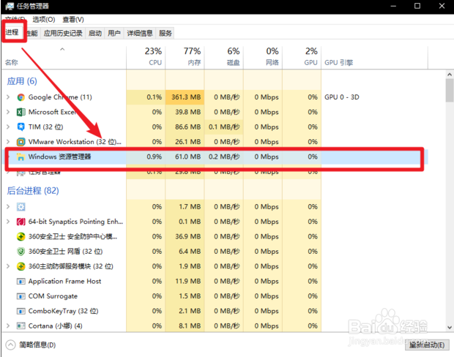Select the Windows 资源管理器 process row

click(215, 157)
